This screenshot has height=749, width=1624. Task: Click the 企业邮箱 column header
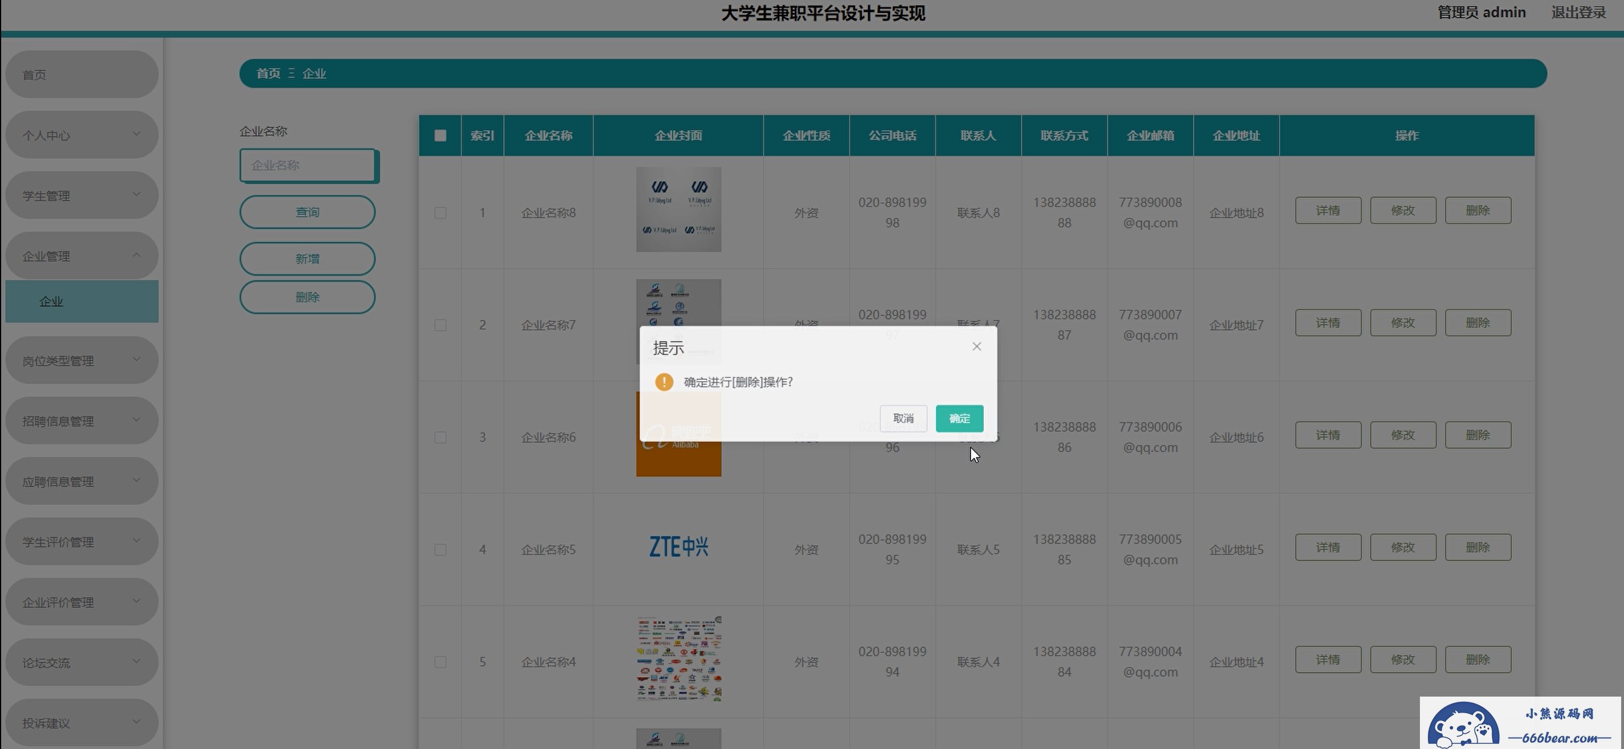[x=1150, y=136]
